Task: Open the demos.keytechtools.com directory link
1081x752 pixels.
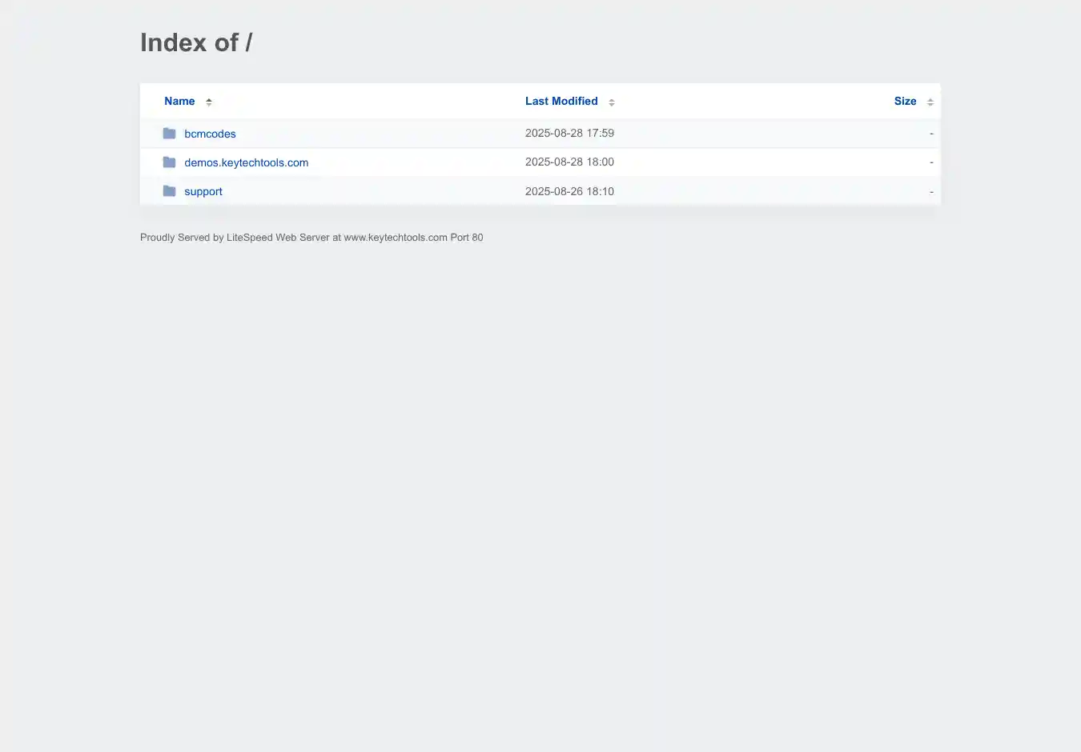Action: tap(246, 162)
